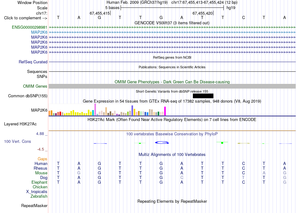Click the GTEx RNA-seq gene expression title
The width and height of the screenshot is (296, 213).
(172, 101)
